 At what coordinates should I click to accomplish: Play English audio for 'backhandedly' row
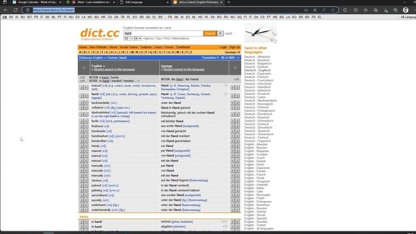86,103
